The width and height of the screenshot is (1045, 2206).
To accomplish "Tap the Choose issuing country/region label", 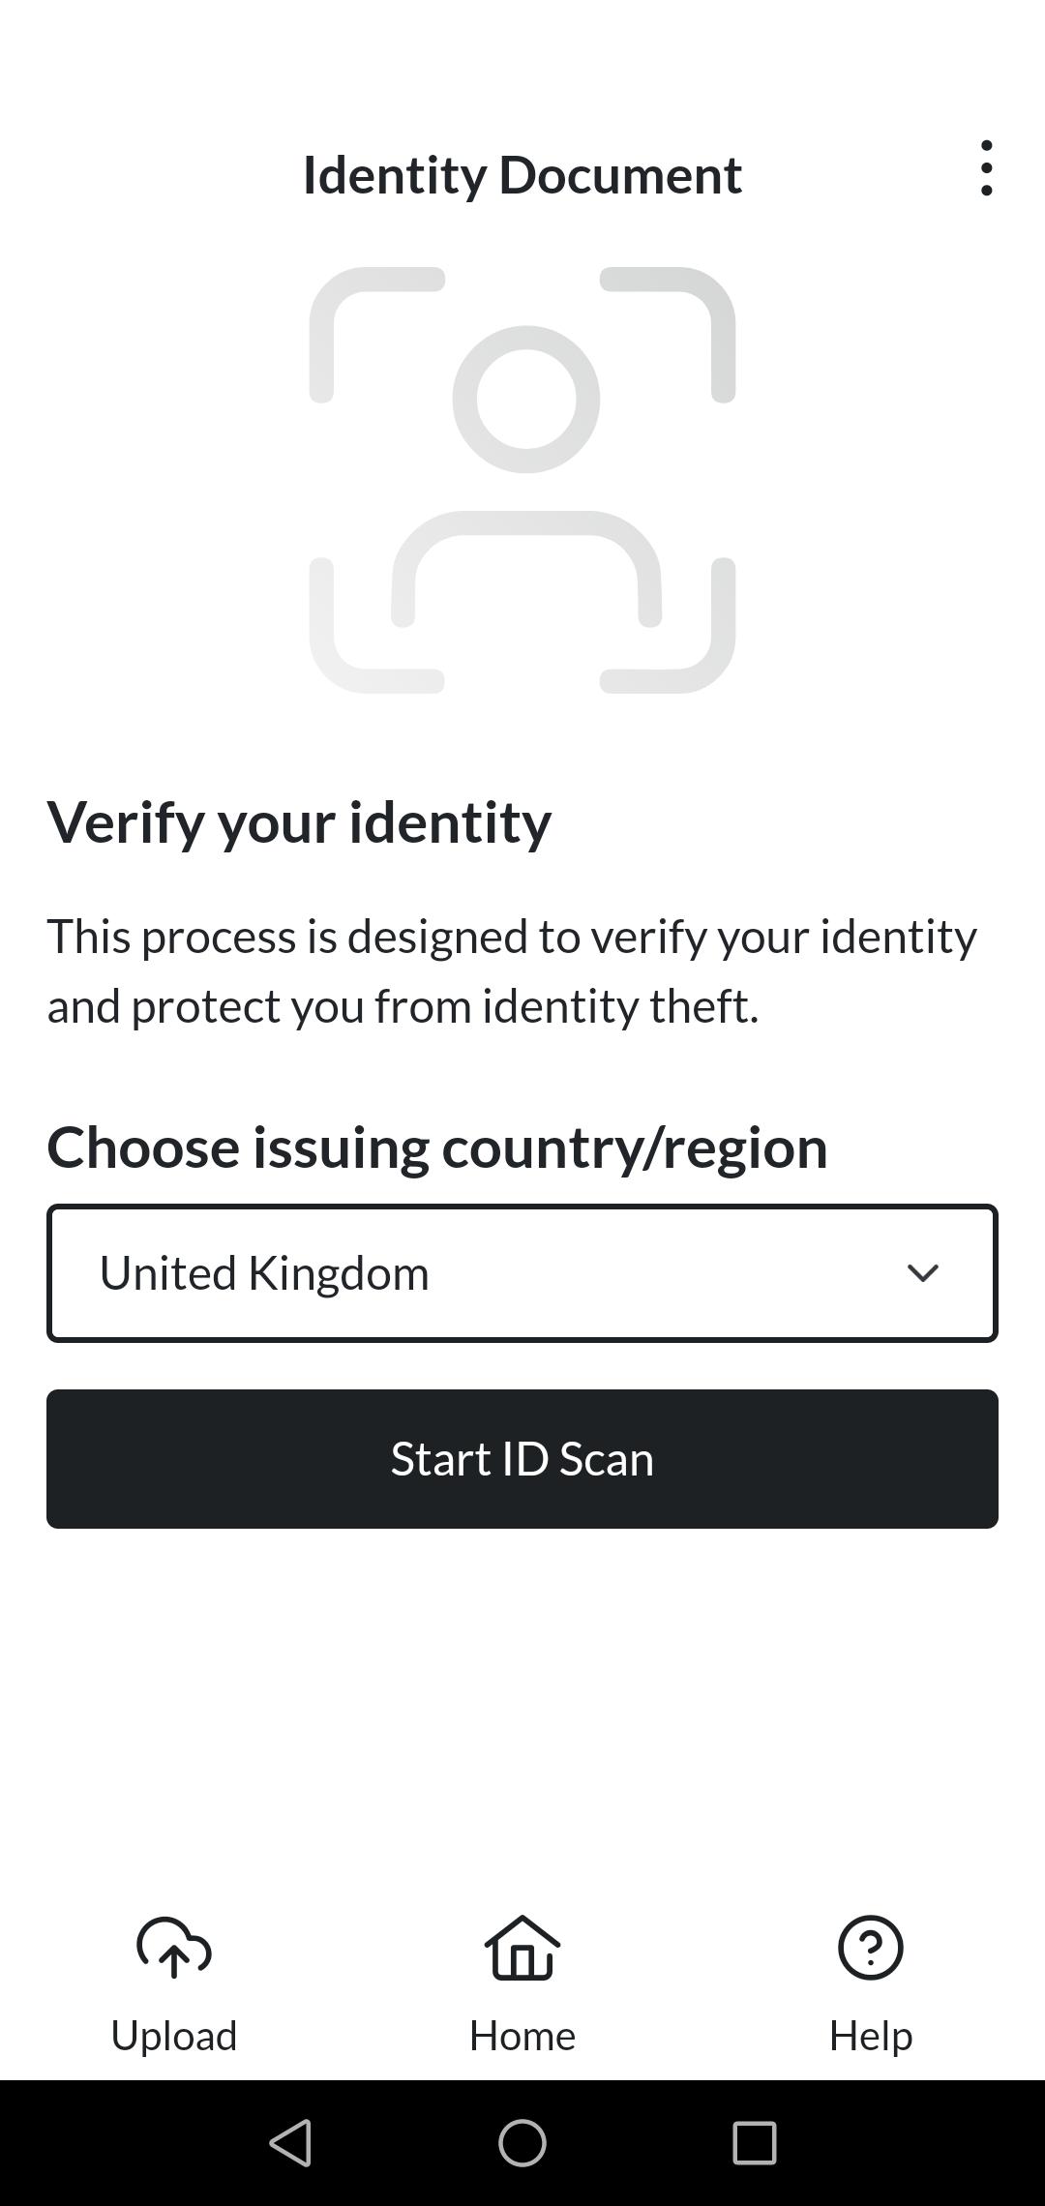I will [437, 1148].
